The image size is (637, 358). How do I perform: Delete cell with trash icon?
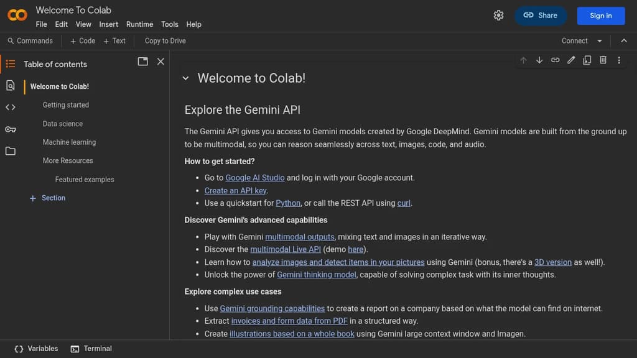[603, 60]
